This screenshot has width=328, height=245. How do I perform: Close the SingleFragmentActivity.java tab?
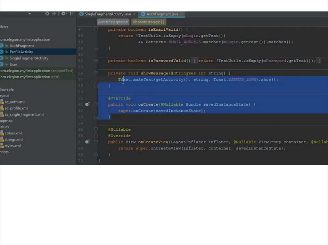(x=134, y=14)
